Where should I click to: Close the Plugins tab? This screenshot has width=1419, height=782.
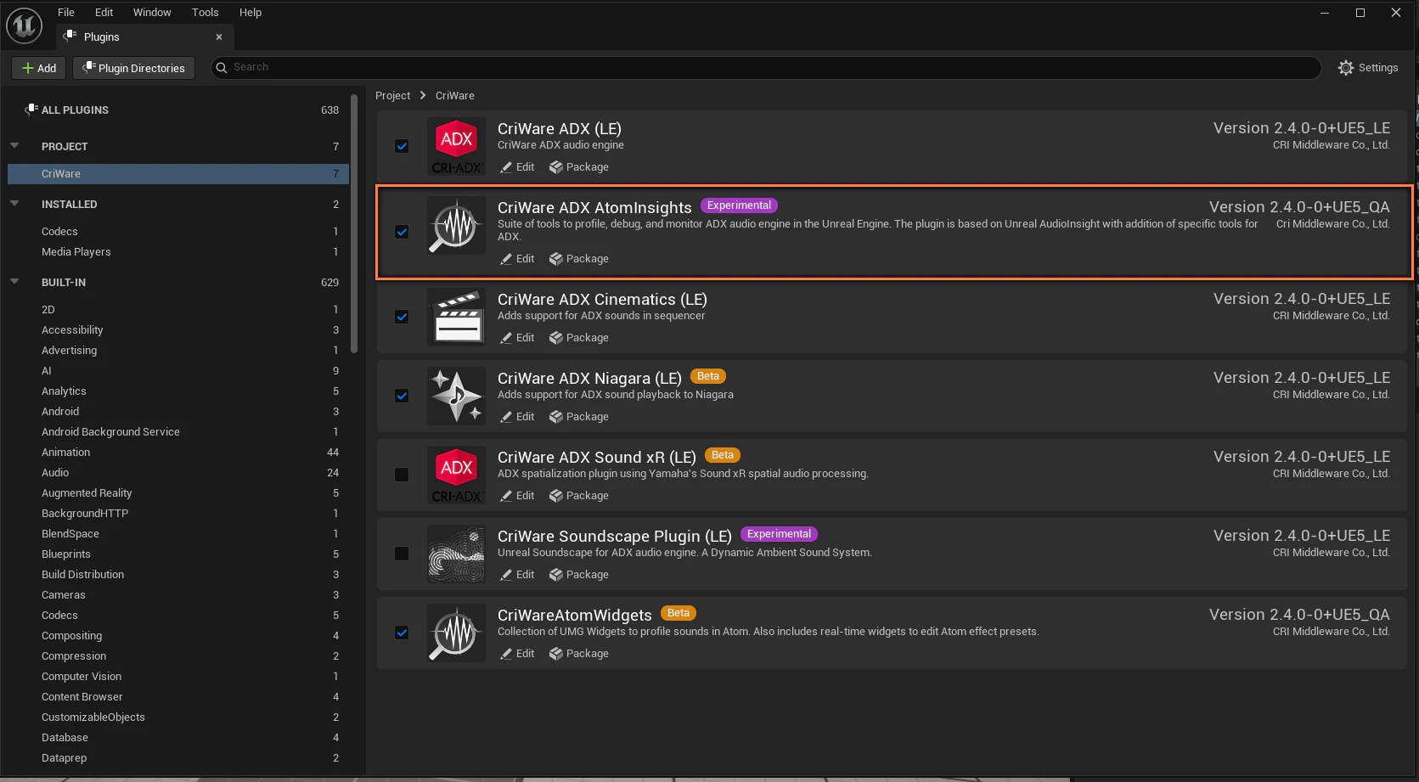(219, 37)
